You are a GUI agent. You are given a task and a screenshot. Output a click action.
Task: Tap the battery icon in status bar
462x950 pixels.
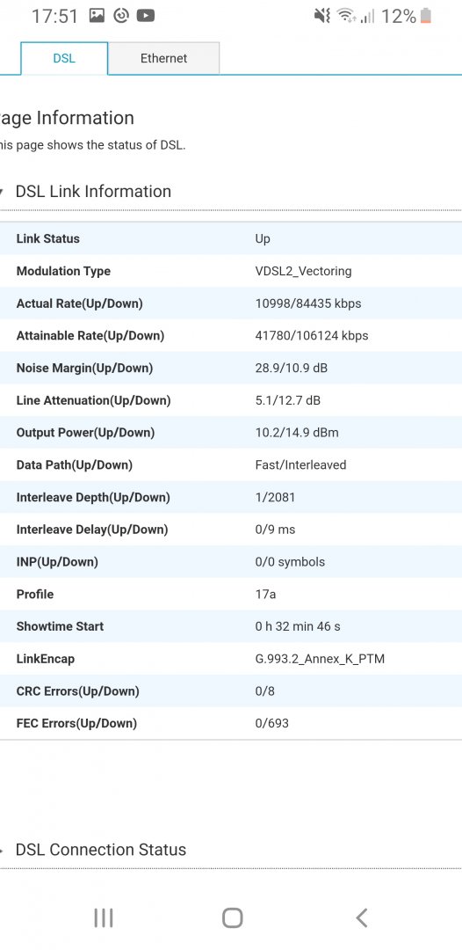(x=426, y=16)
